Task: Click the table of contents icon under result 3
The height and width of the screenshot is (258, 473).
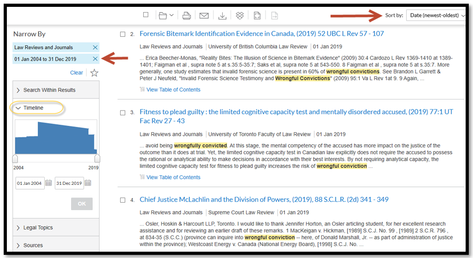Action: coord(142,177)
